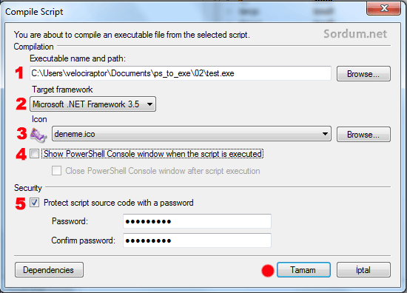The height and width of the screenshot is (293, 407).
Task: Cancel using the İptal button
Action: [x=363, y=270]
